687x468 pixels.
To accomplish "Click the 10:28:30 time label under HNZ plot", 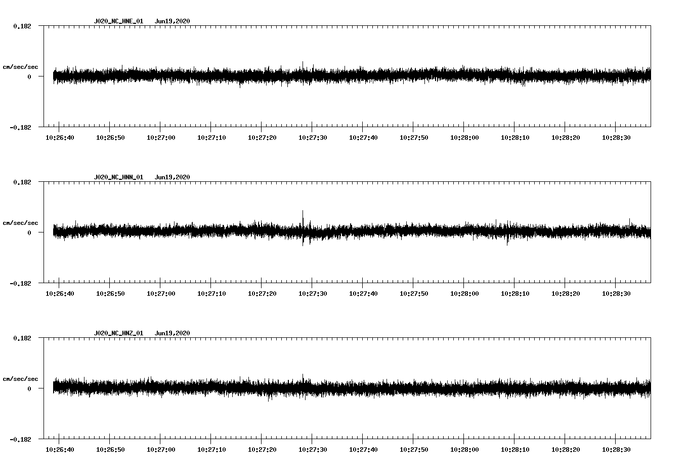I will click(x=616, y=450).
